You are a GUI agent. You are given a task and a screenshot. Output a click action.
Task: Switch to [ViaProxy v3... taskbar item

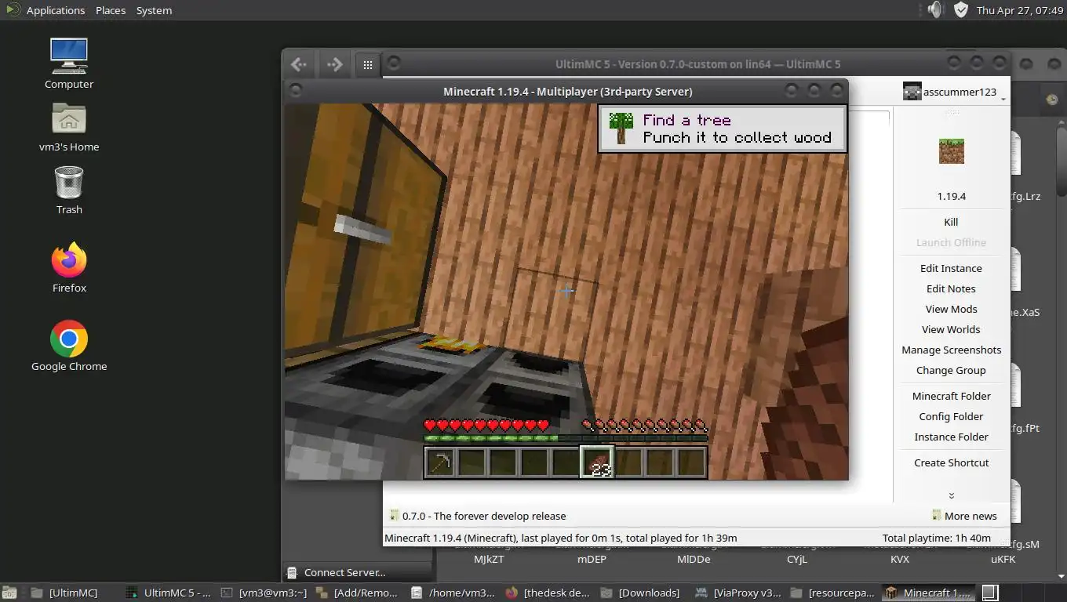tap(738, 593)
